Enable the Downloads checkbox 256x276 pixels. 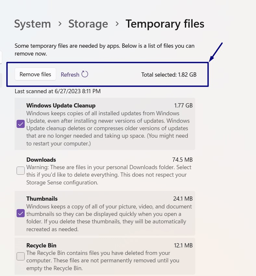pos(20,170)
